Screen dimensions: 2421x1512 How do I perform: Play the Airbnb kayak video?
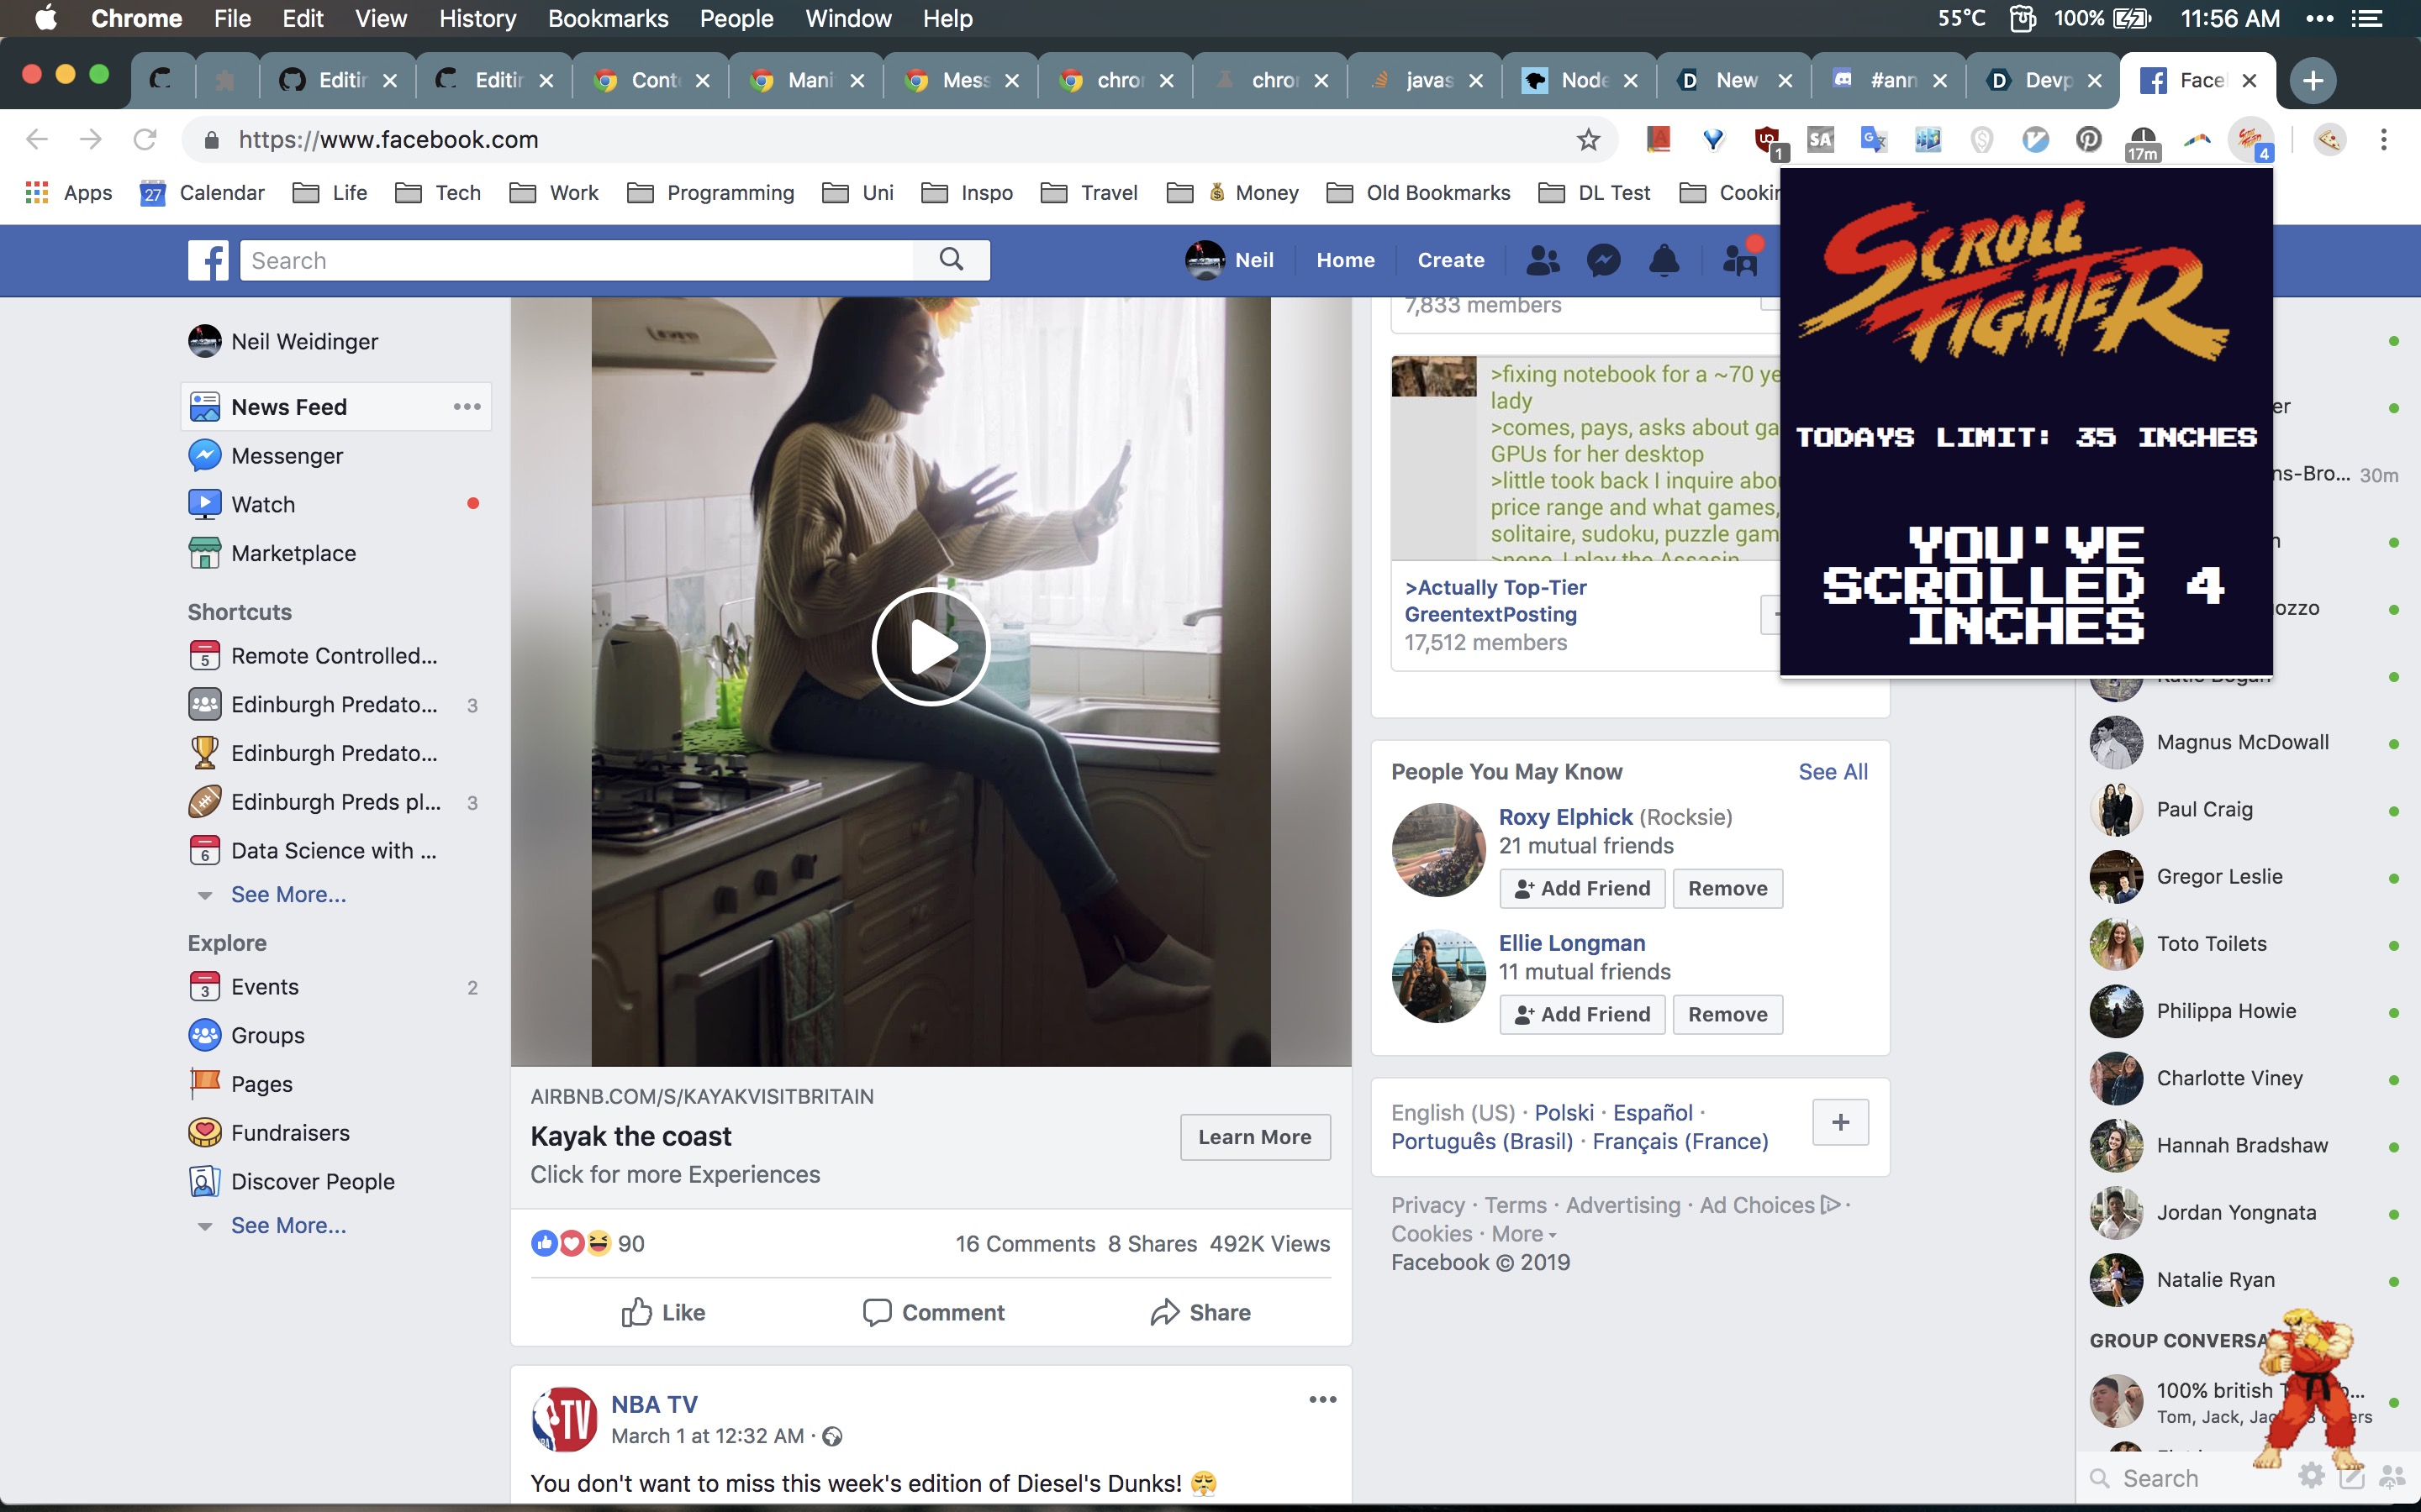[931, 648]
